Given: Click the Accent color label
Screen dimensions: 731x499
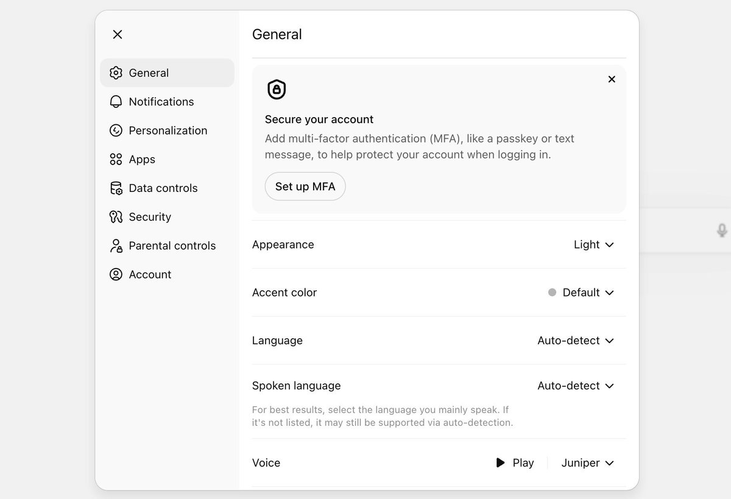Looking at the screenshot, I should coord(284,292).
